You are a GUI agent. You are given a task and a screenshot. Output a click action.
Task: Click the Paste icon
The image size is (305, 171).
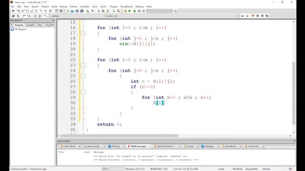[108, 11]
